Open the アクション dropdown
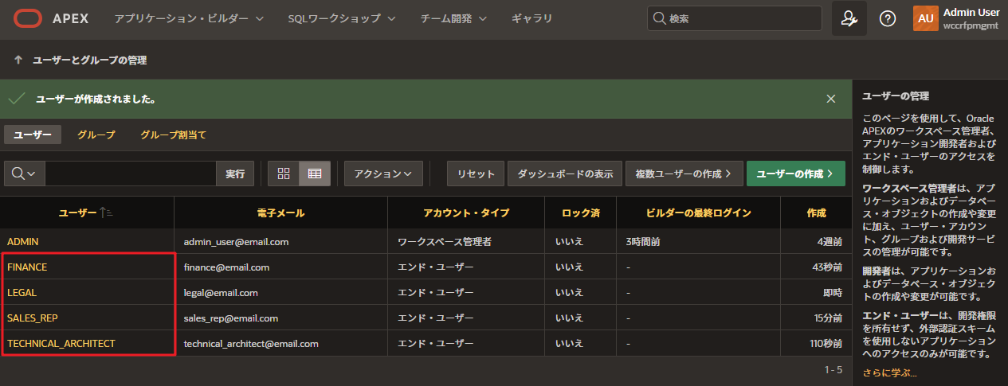The height and width of the screenshot is (386, 1008). click(383, 174)
